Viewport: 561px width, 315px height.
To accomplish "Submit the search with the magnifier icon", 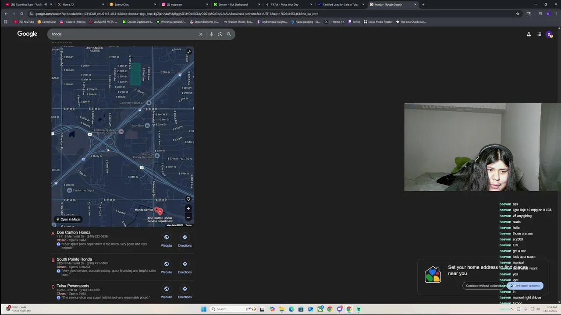I will 229,34.
